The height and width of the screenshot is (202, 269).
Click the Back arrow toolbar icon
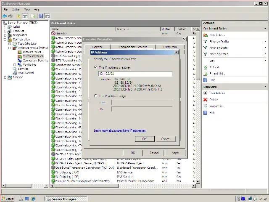[5, 16]
